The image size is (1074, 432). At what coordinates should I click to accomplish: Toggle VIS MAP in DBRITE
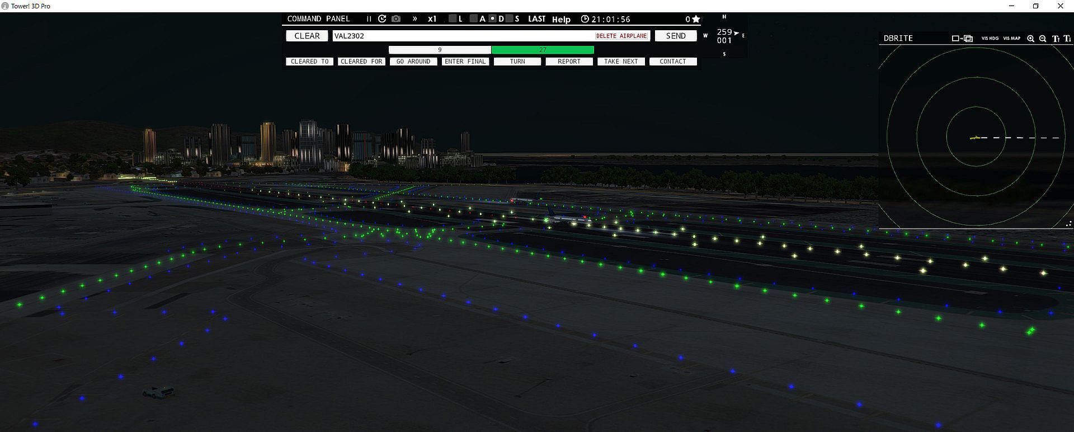tap(1011, 39)
